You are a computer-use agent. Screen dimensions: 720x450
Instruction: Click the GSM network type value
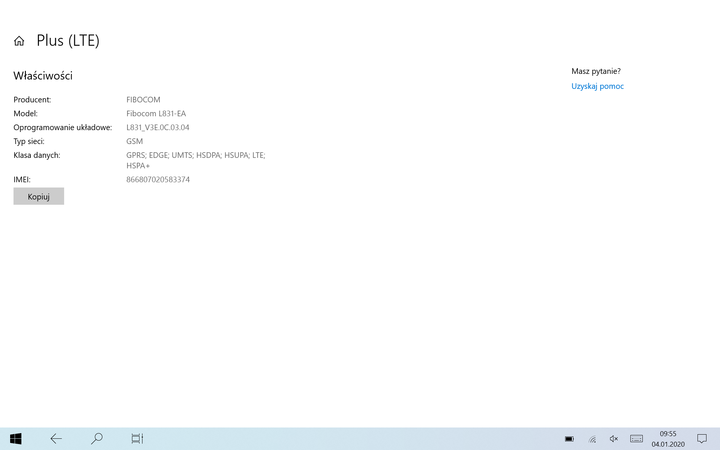135,141
